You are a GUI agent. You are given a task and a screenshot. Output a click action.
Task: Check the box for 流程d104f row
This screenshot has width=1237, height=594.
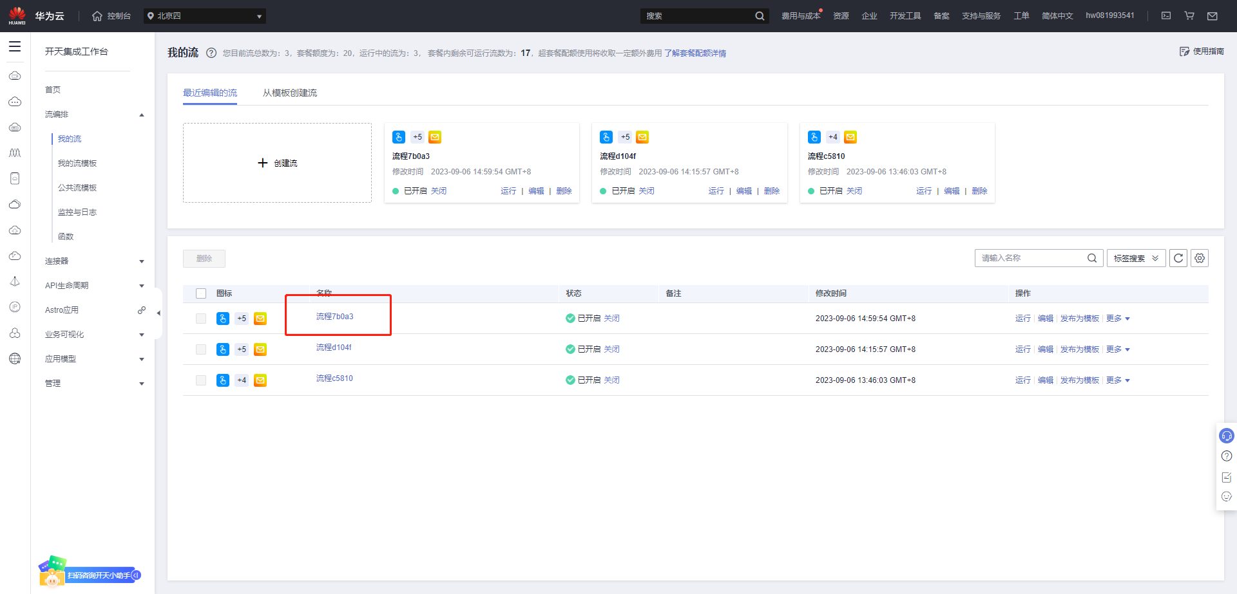tap(201, 349)
